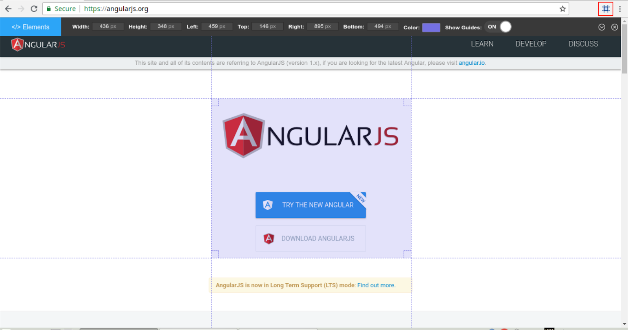Toggle Show Guides switch off
628x330 pixels.
coord(498,27)
